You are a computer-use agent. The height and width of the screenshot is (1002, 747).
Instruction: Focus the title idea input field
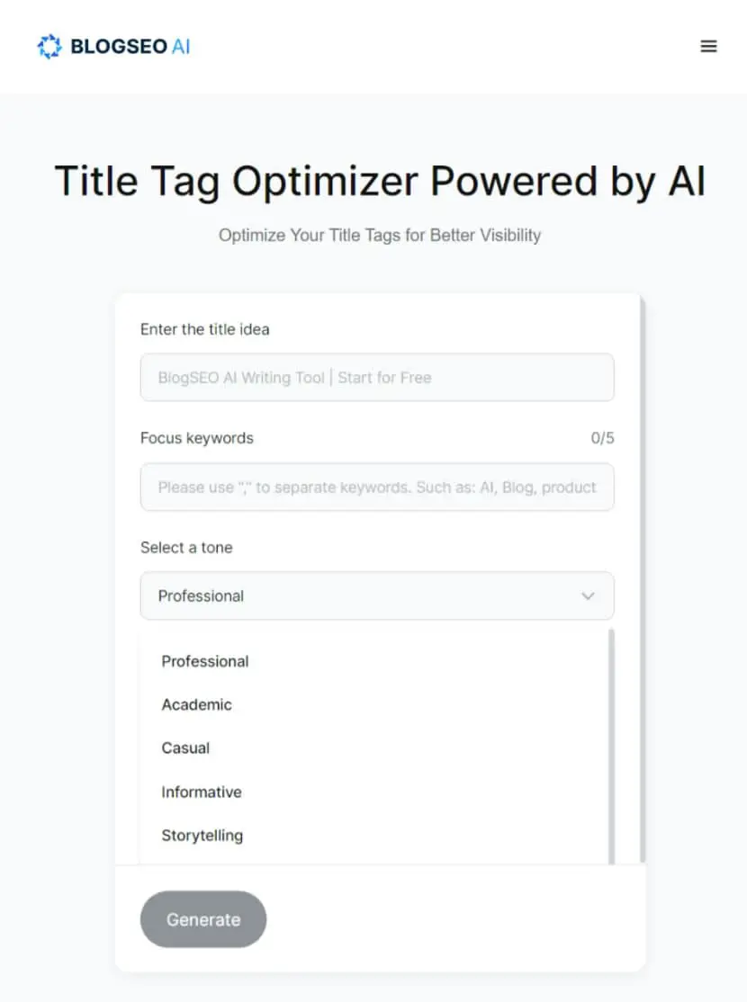(377, 377)
